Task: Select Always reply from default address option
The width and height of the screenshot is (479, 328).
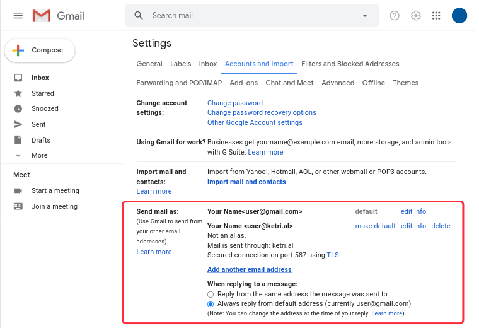Action: pyautogui.click(x=211, y=304)
